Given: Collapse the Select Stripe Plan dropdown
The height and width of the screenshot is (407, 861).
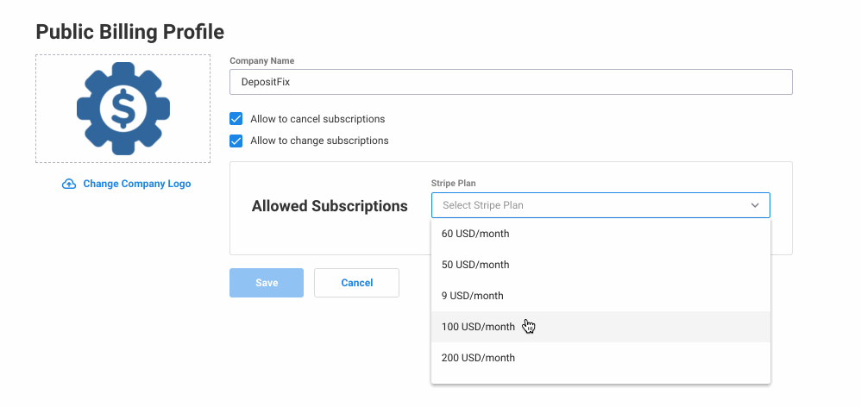Looking at the screenshot, I should point(600,205).
